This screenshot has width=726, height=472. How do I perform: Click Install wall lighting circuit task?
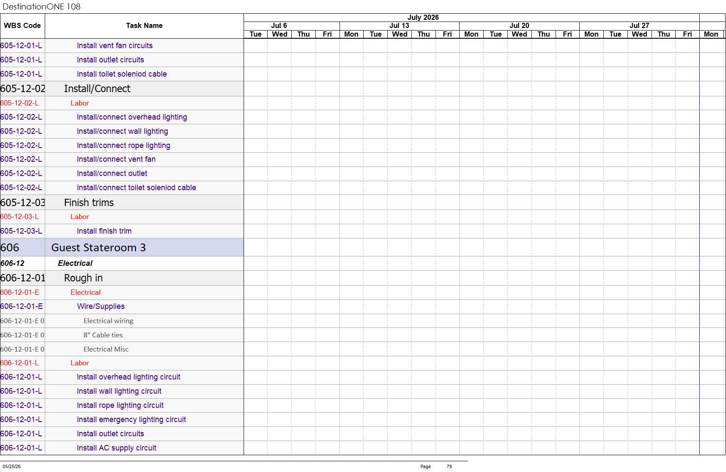[x=119, y=391]
